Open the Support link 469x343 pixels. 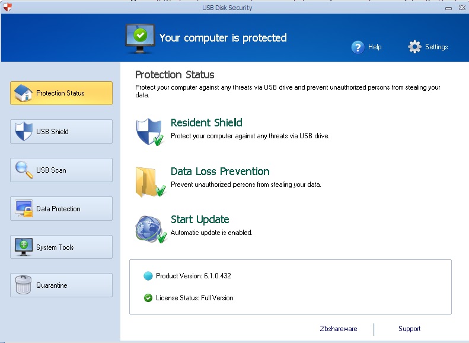point(410,329)
